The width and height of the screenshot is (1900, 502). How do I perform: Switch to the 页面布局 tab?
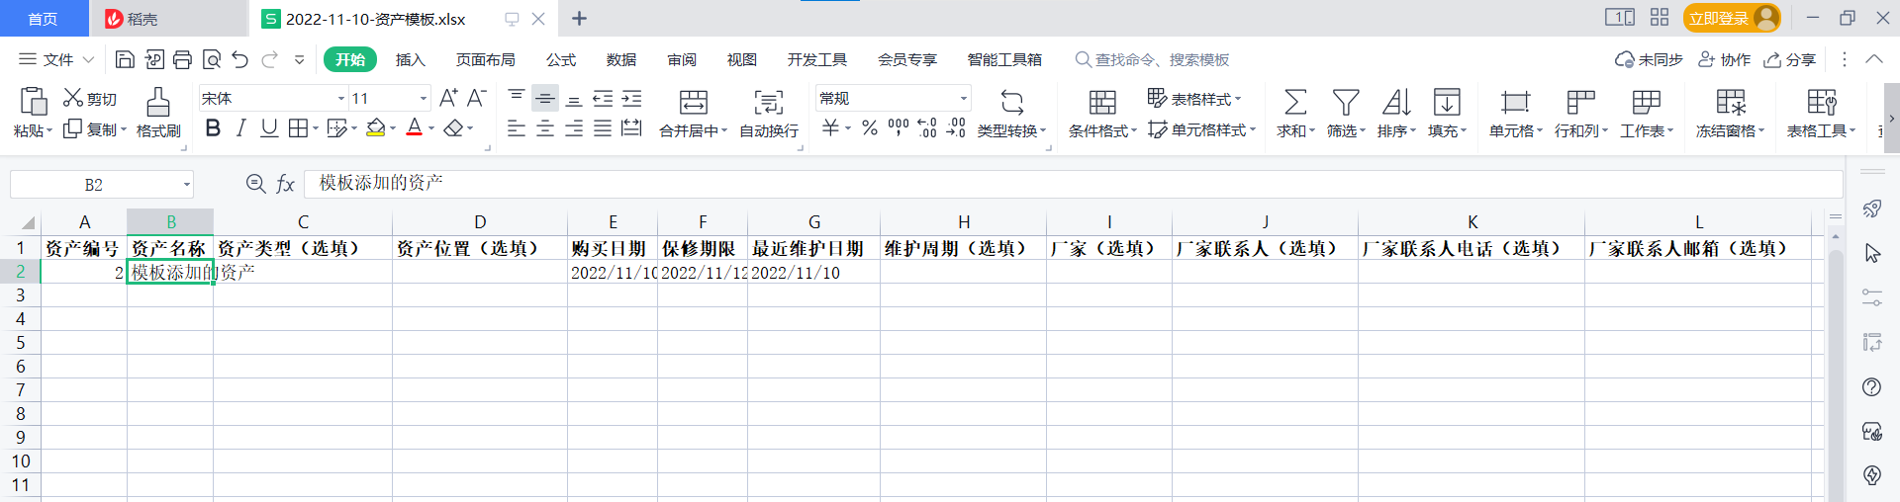(485, 60)
